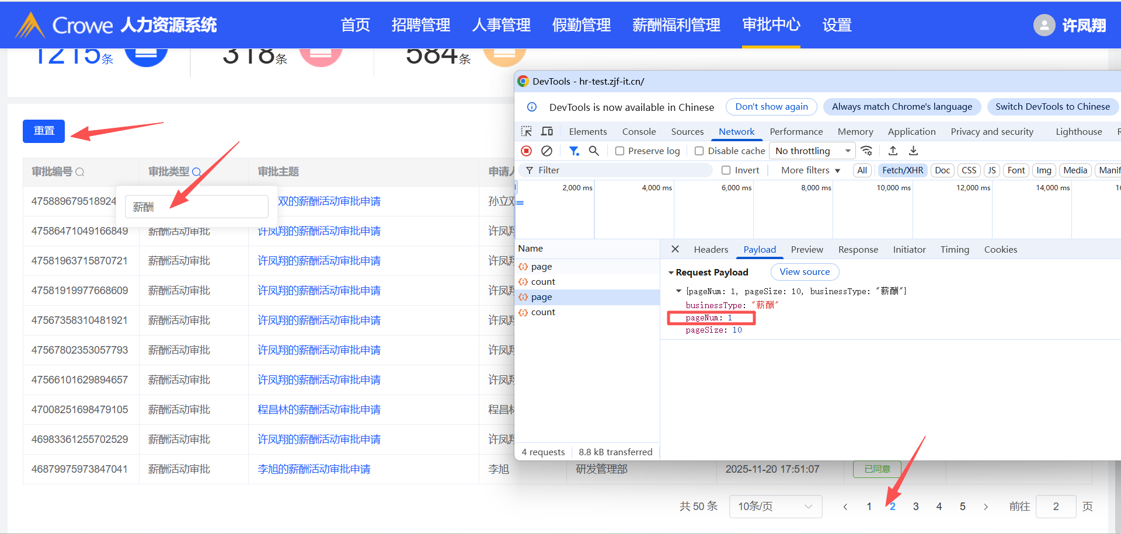Viewport: 1121px width, 534px height.
Task: Open the No throttling dropdown
Action: point(812,151)
